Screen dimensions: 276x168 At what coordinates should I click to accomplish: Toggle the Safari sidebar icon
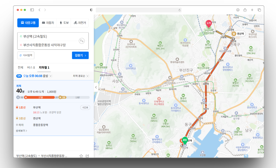tap(32, 9)
